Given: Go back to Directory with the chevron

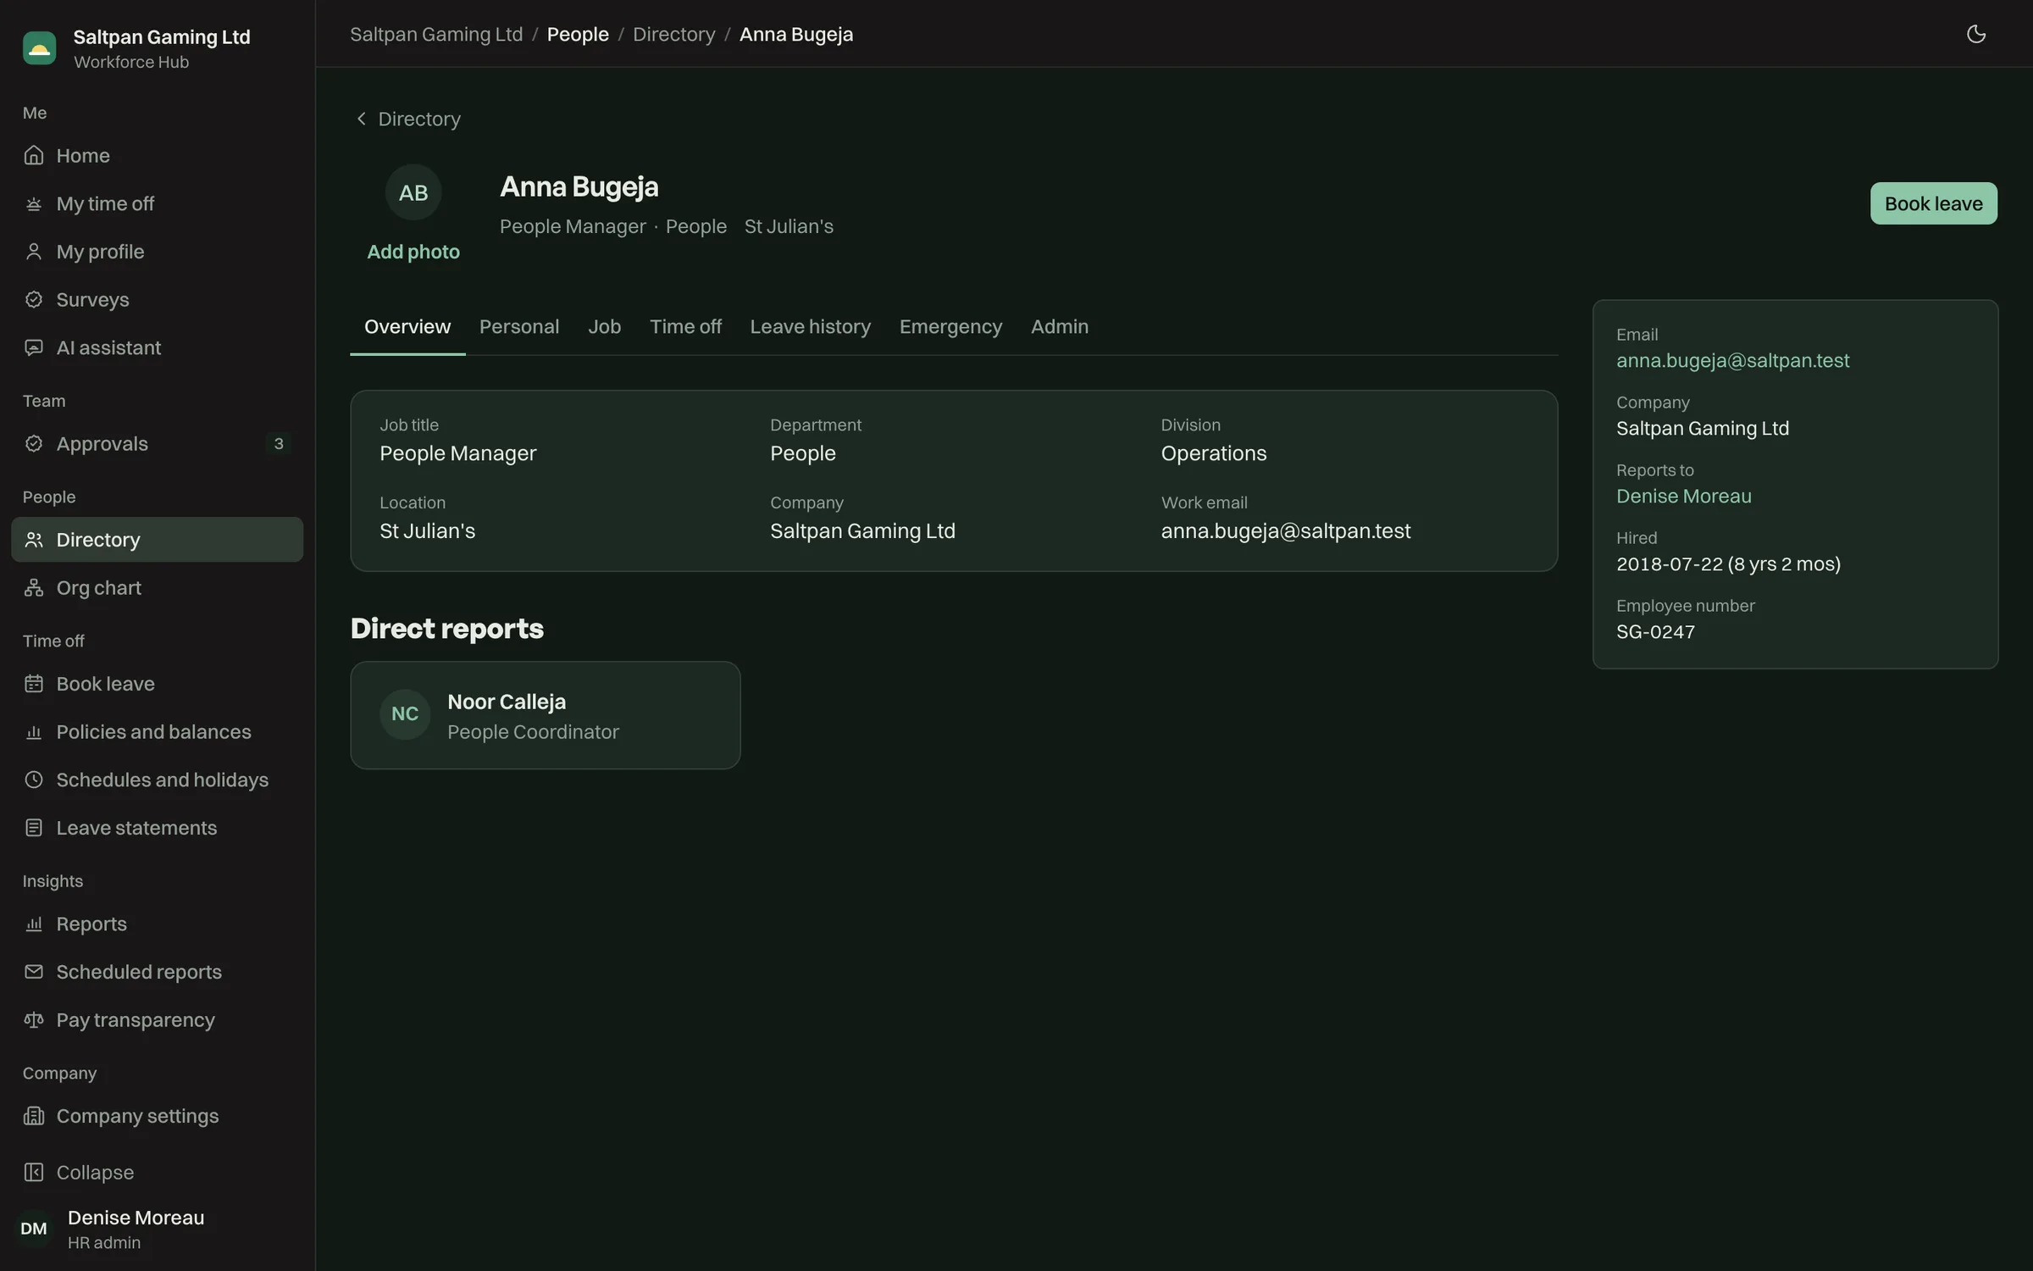Looking at the screenshot, I should [x=362, y=119].
